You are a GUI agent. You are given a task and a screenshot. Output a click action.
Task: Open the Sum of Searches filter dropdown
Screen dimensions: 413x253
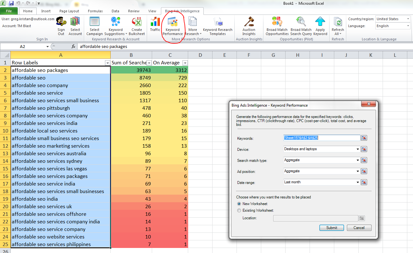pos(149,63)
